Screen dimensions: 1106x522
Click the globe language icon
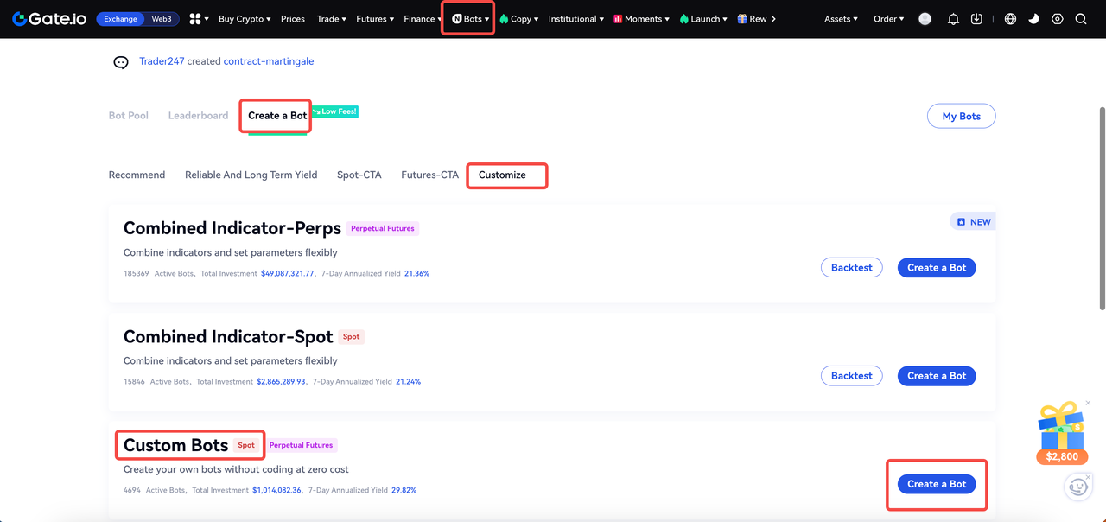[1010, 19]
